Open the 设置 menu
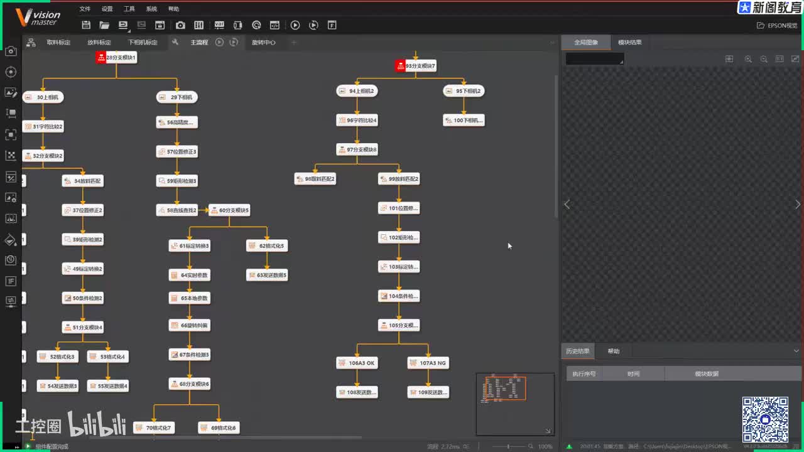804x452 pixels. coord(107,9)
